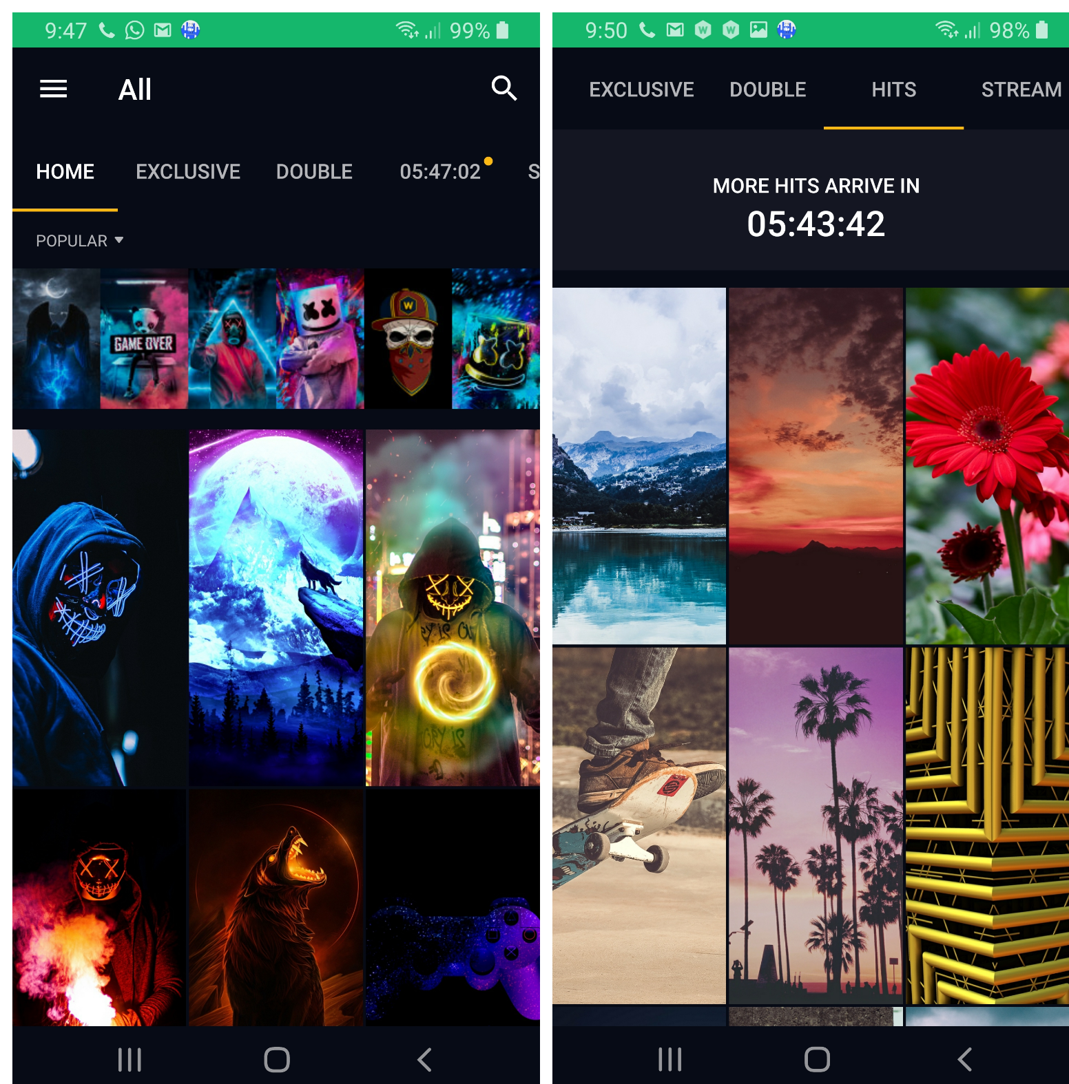This screenshot has width=1069, height=1084.
Task: Switch to EXCLUSIVE tab in left screen
Action: tap(188, 171)
